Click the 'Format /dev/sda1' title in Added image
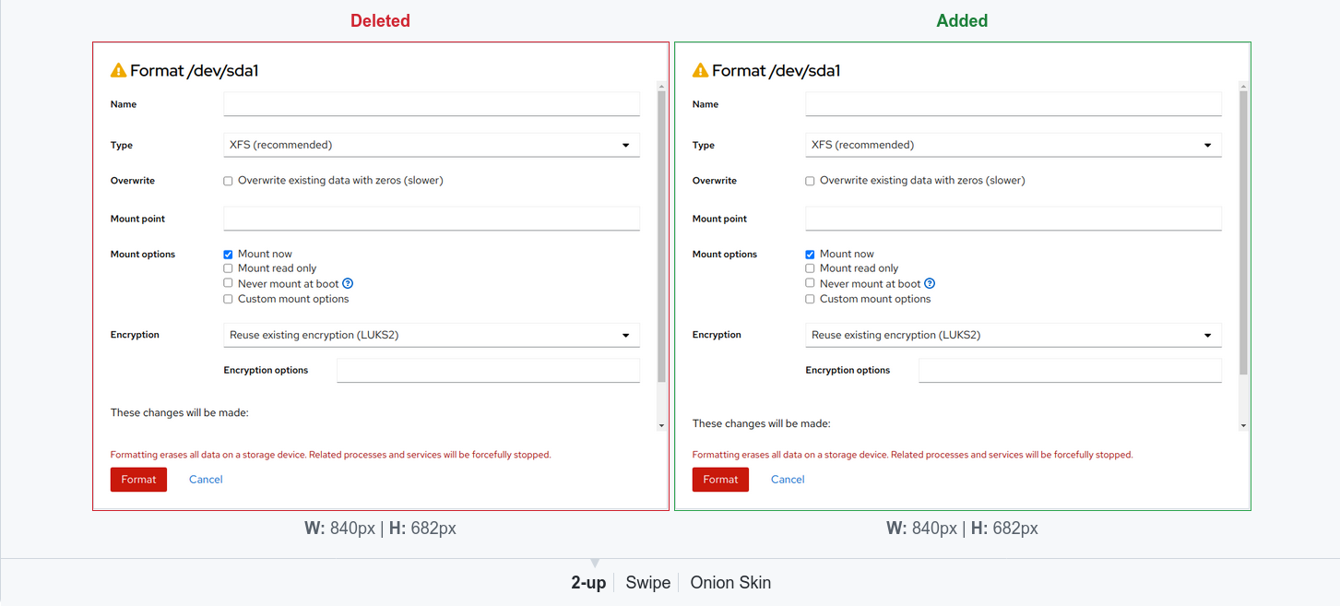 (x=777, y=70)
